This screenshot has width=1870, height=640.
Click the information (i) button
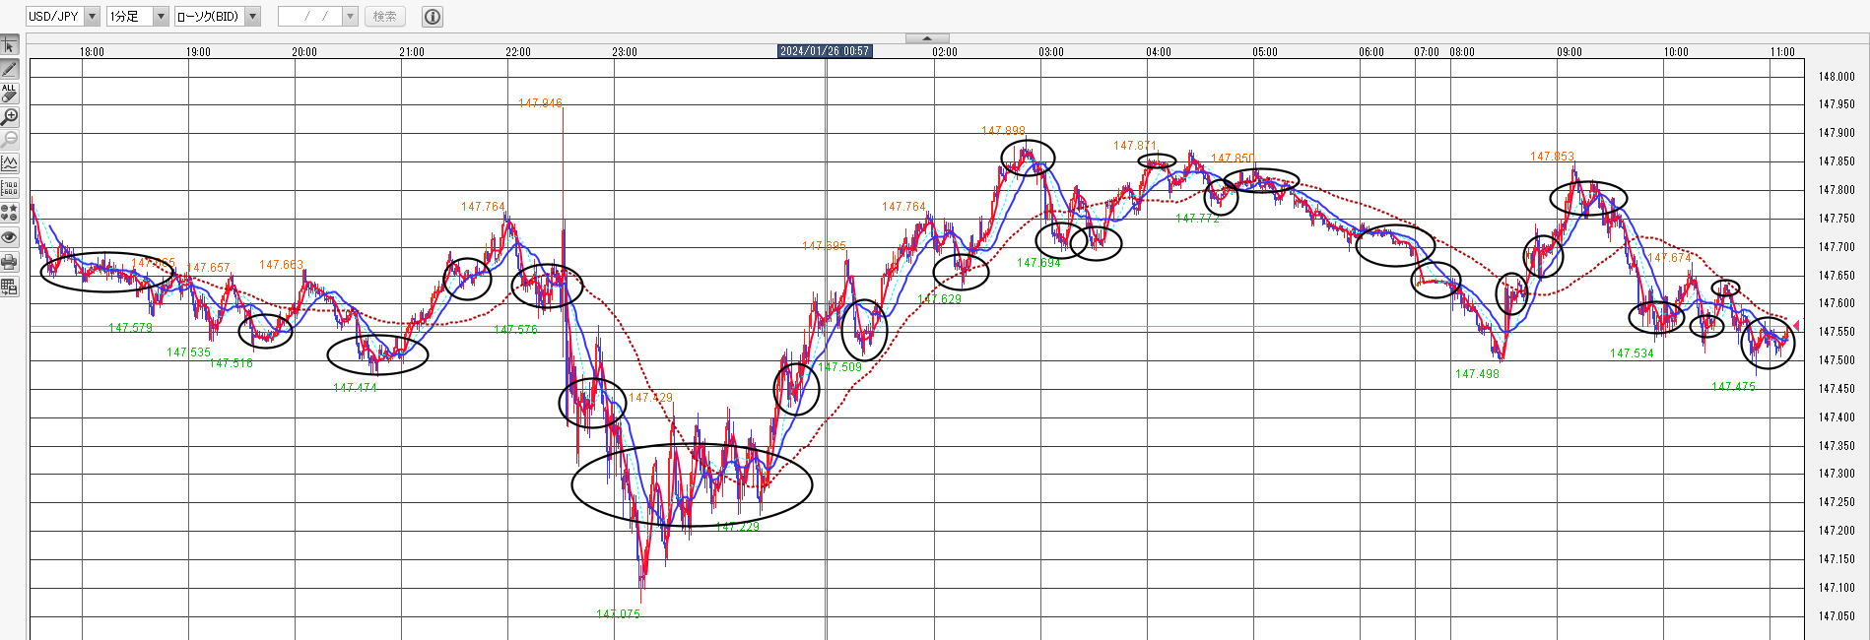click(432, 17)
